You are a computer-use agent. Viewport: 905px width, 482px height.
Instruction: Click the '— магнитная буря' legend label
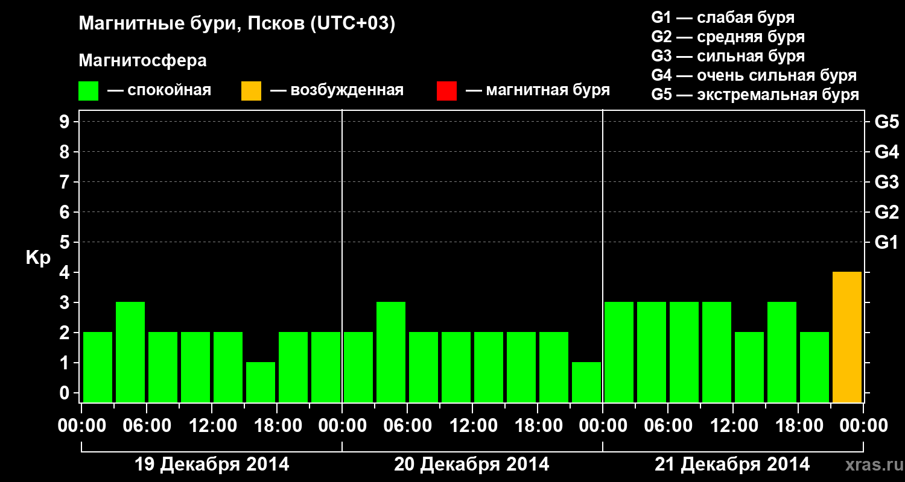point(538,90)
